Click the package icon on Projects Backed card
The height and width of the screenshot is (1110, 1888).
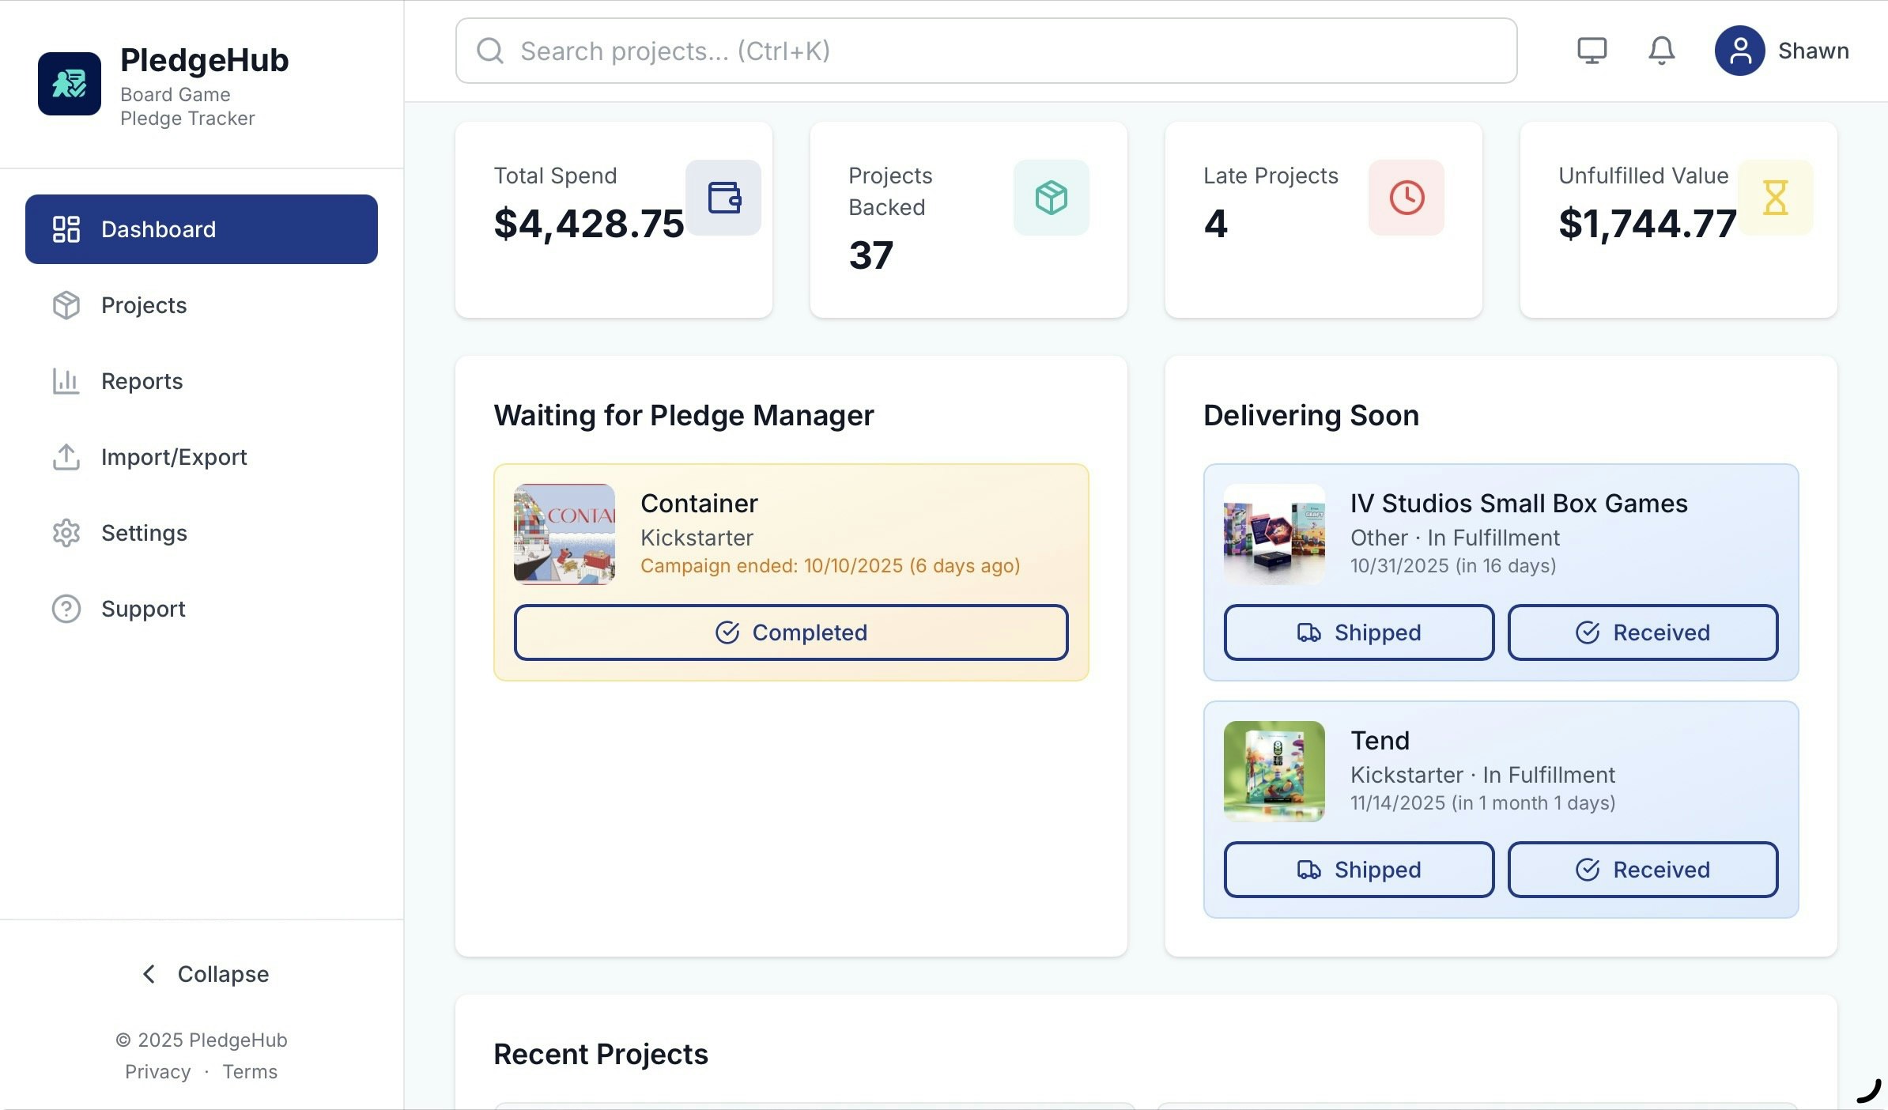pyautogui.click(x=1051, y=198)
